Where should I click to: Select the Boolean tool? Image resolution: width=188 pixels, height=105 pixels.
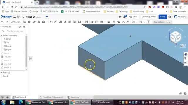click(x=92, y=22)
